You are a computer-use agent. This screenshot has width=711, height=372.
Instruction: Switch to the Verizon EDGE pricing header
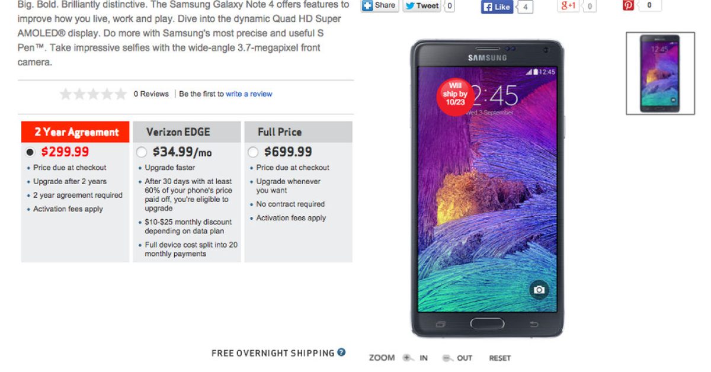tap(187, 132)
